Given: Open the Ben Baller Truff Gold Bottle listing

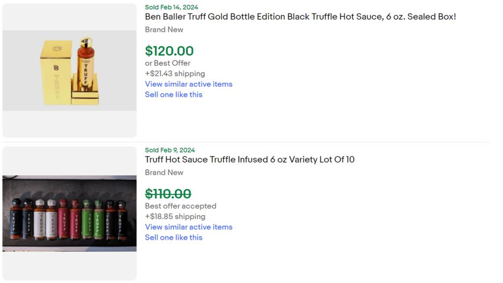Looking at the screenshot, I should [x=300, y=16].
